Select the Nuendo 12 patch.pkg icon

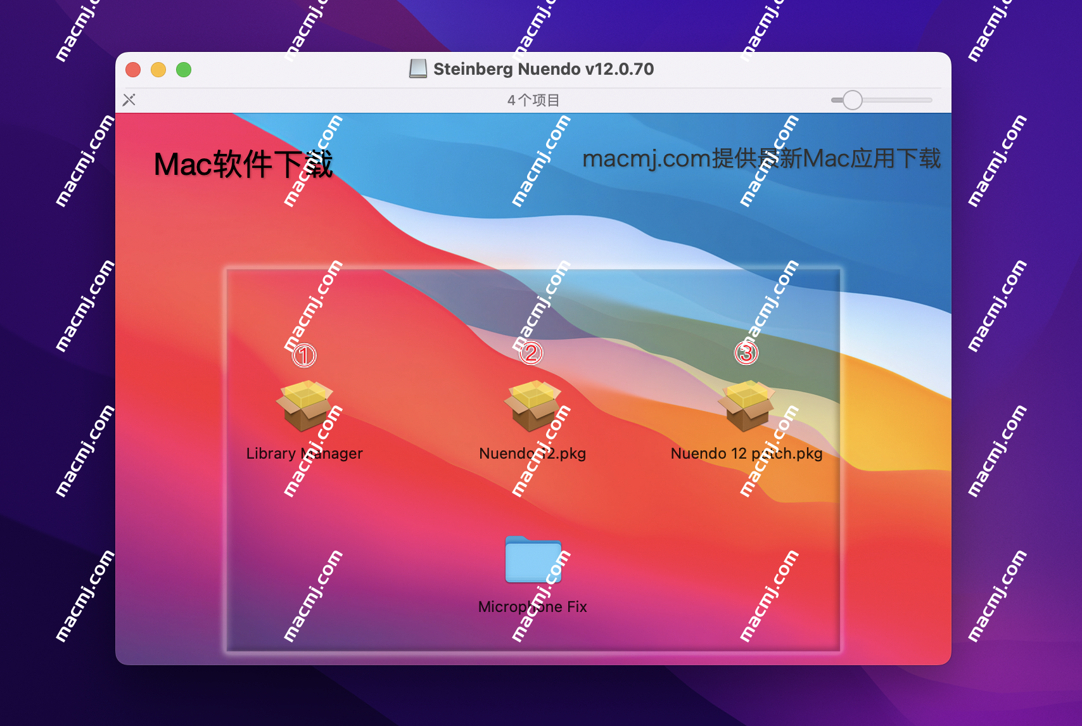746,405
